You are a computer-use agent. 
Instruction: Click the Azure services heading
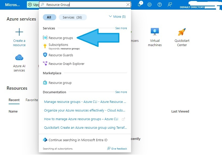[x=21, y=19]
